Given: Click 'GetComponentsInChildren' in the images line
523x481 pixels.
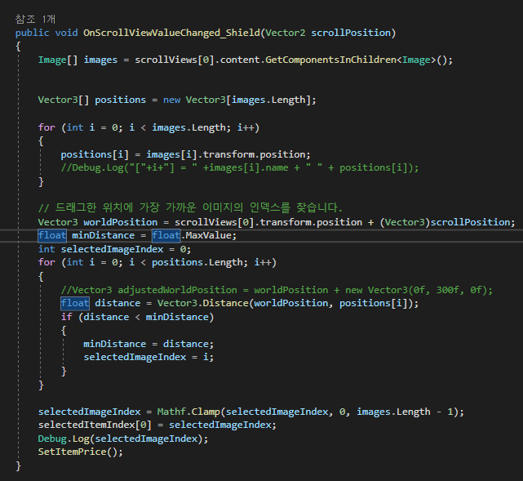Looking at the screenshot, I should [331, 60].
